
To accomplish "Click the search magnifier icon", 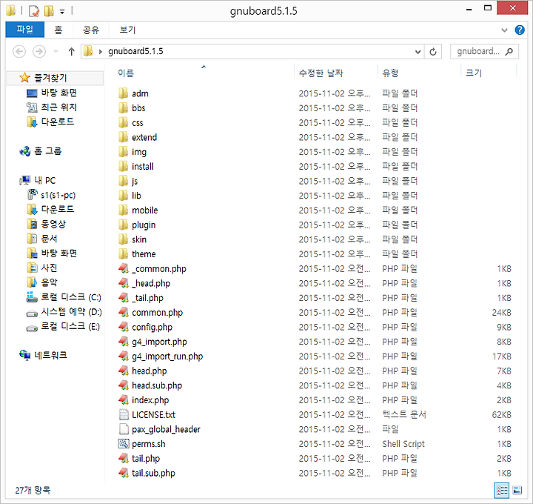I will point(509,51).
